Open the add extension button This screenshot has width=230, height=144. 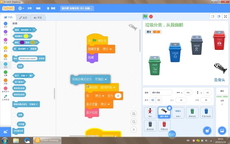coord(5,132)
